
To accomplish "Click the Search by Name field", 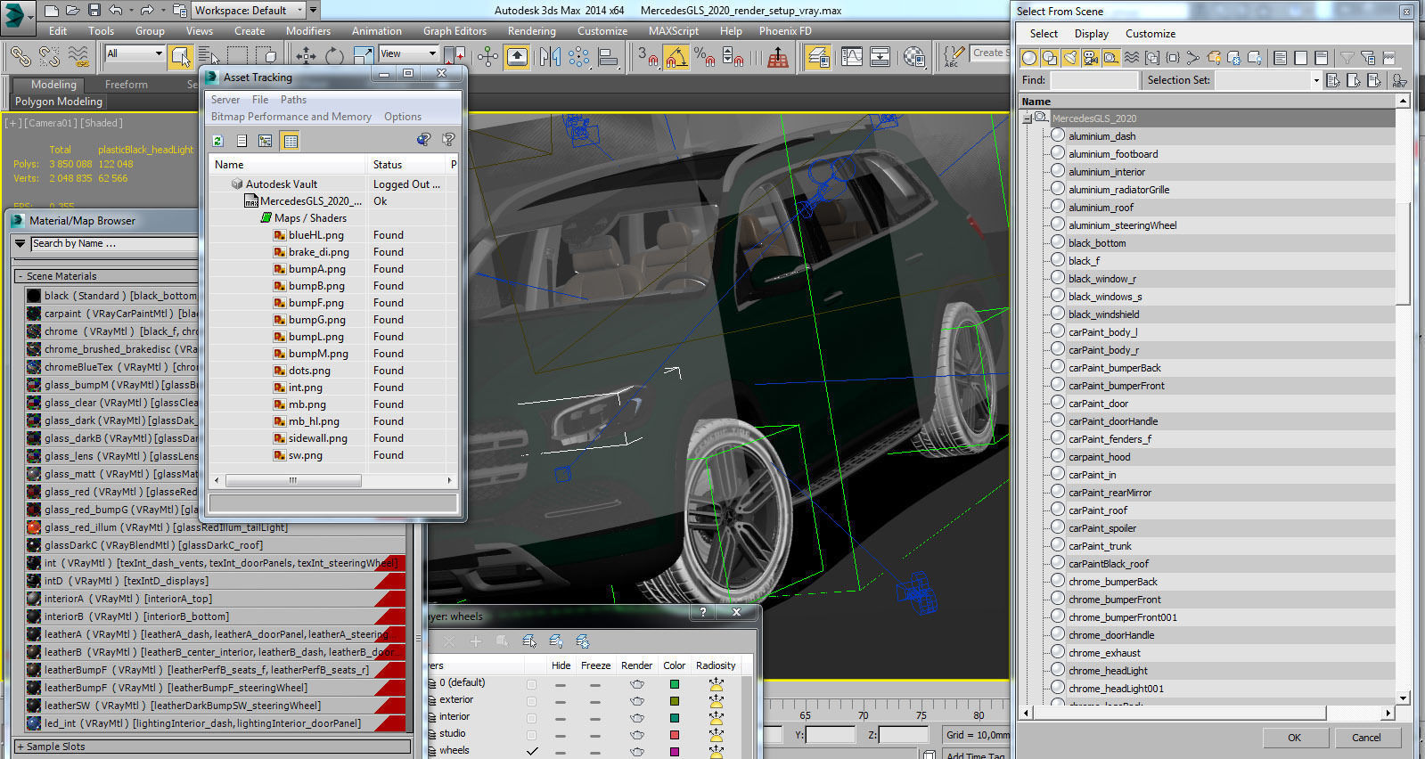I will pos(114,243).
